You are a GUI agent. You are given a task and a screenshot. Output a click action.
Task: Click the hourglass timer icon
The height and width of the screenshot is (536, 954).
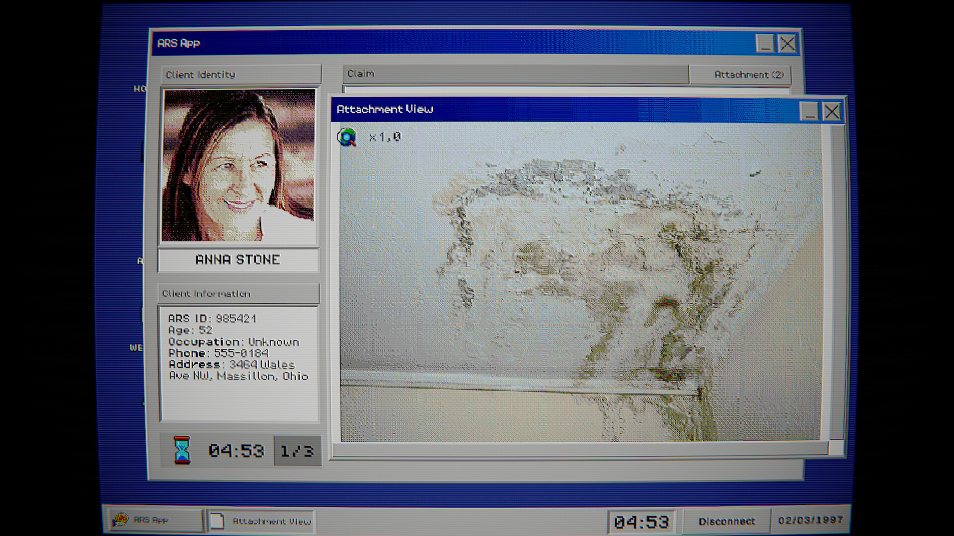point(182,450)
